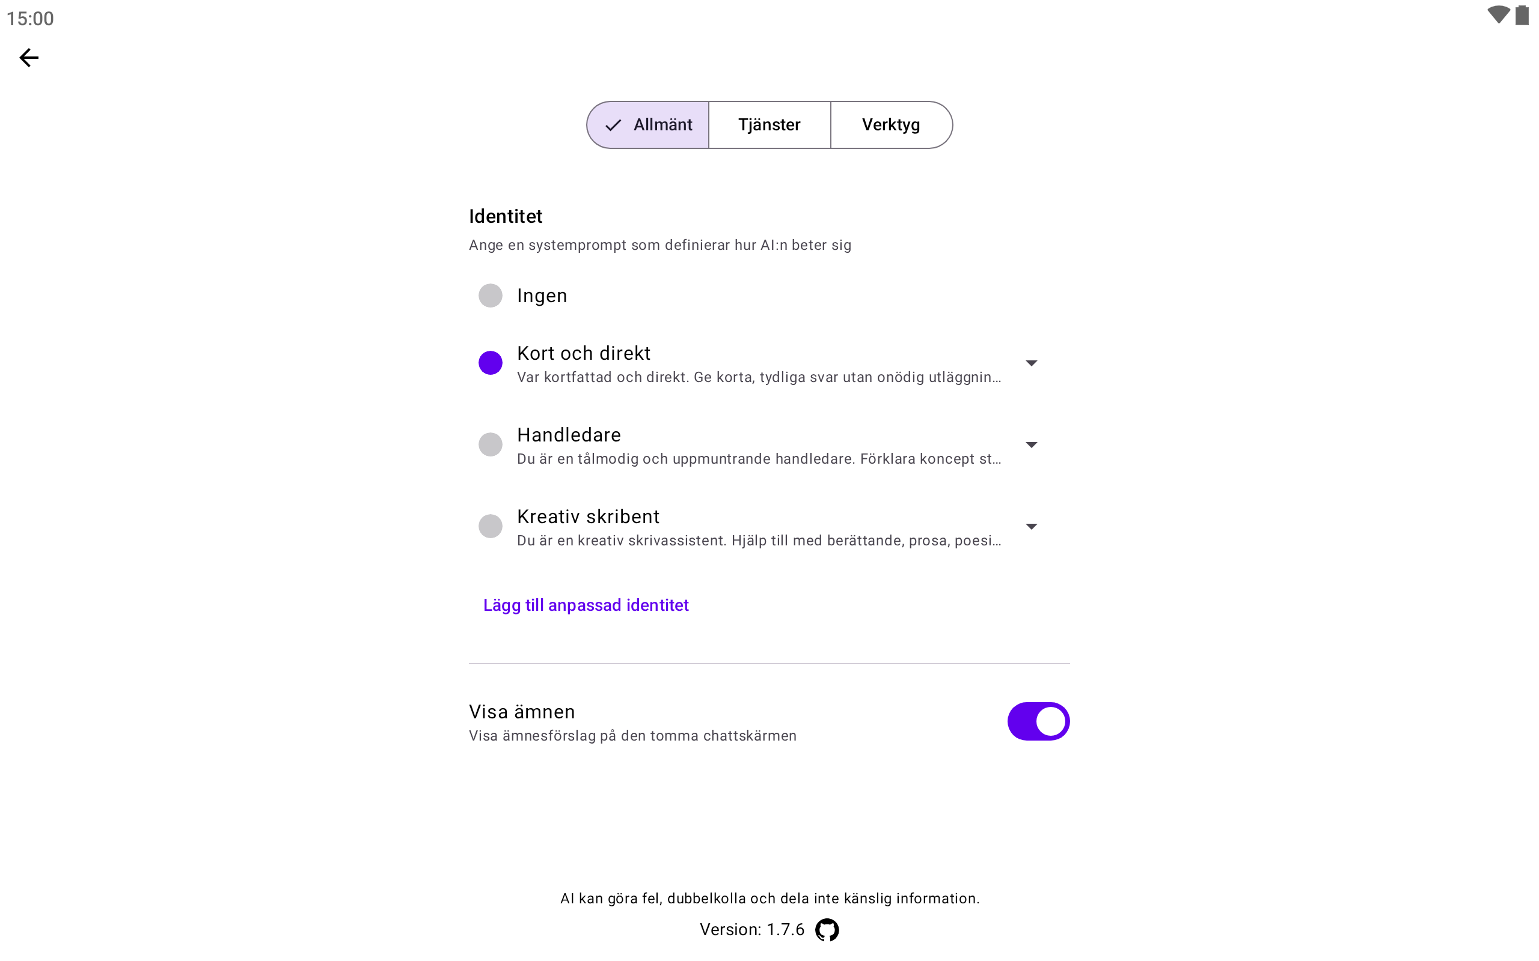Tap the back arrow icon

(x=29, y=58)
